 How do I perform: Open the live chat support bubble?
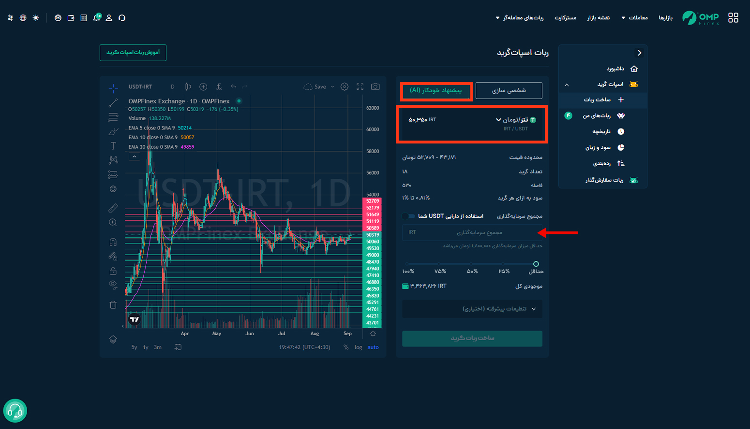pos(15,411)
